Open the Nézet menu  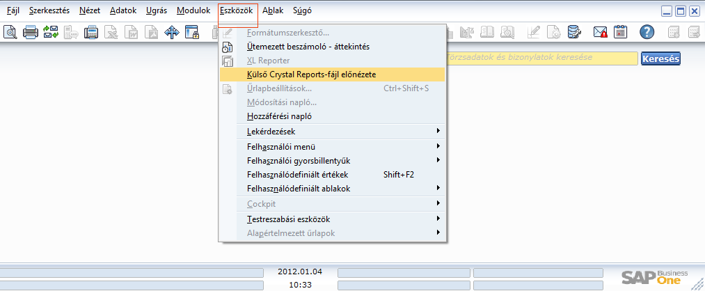(90, 10)
